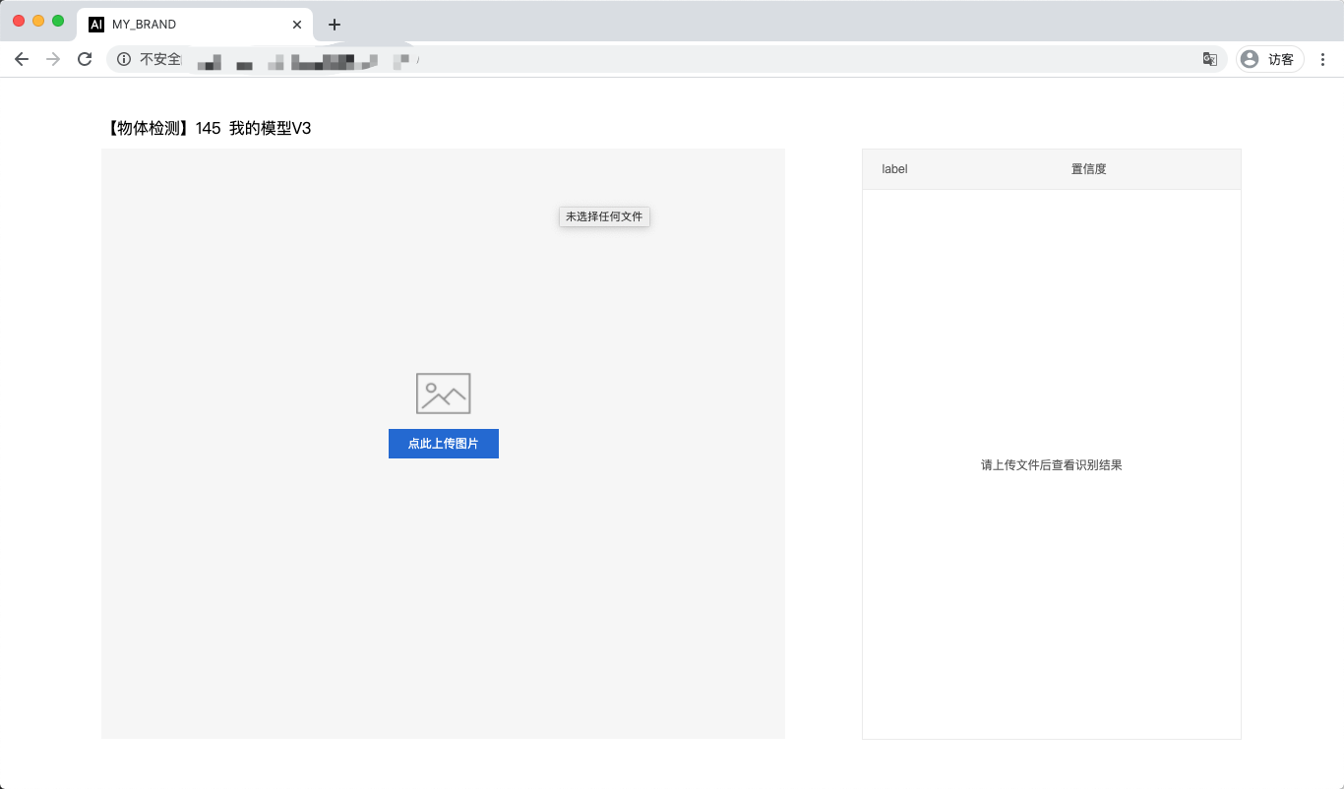Open a new tab with plus button
Image resolution: width=1344 pixels, height=789 pixels.
[x=335, y=25]
